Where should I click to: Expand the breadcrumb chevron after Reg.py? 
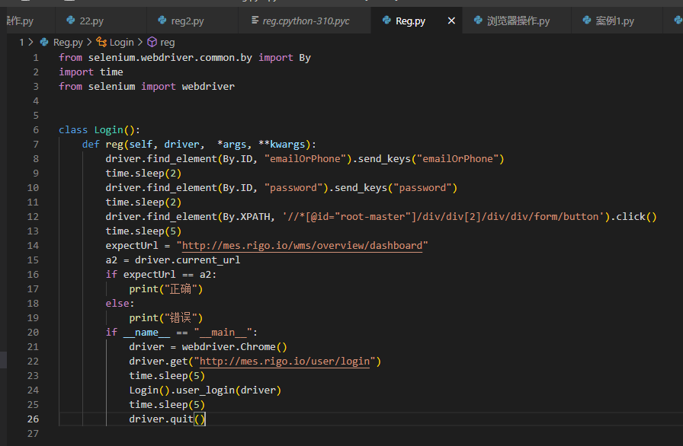pyautogui.click(x=90, y=43)
